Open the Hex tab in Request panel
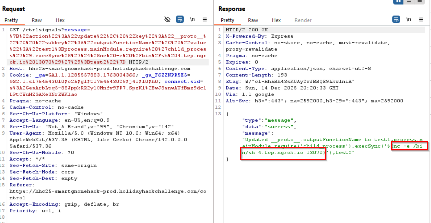Viewport: 431px width, 223px height. point(60,20)
